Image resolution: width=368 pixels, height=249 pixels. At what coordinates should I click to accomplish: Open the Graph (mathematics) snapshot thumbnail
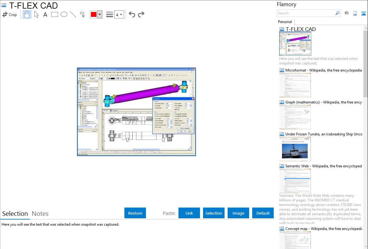click(295, 117)
